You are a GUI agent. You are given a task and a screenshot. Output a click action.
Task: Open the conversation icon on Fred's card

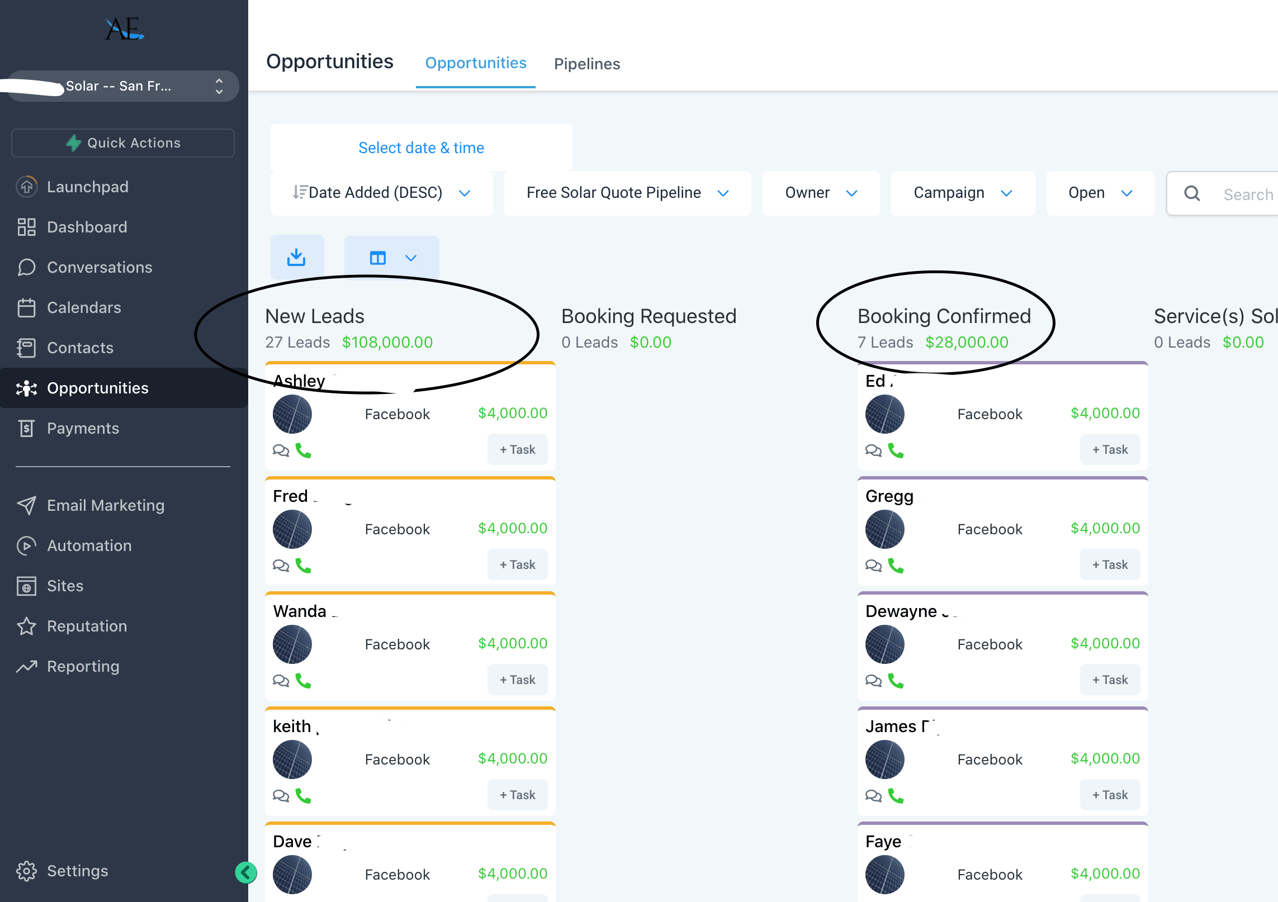point(281,566)
